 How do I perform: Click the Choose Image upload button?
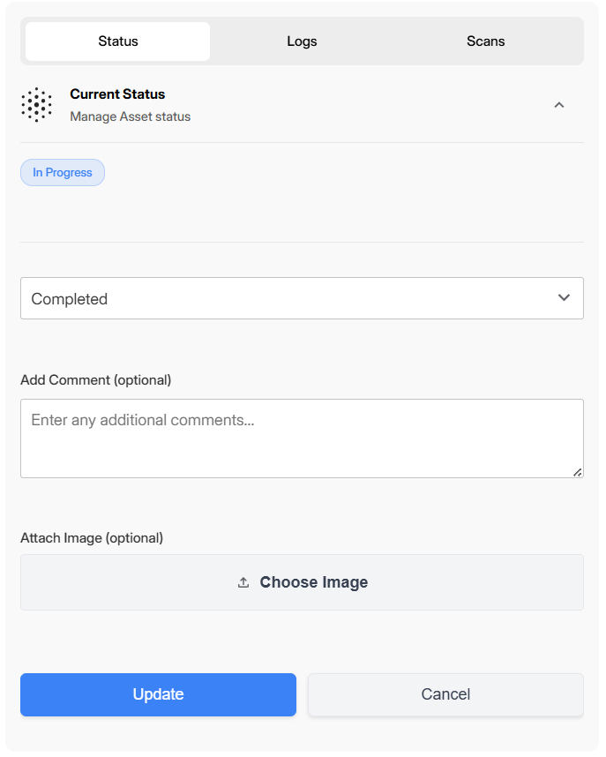(x=302, y=582)
